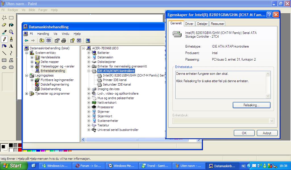Viewport: 291px width, 170px height.
Task: Select the Pencil tool in Paint
Action: pyautogui.click(x=4, y=39)
